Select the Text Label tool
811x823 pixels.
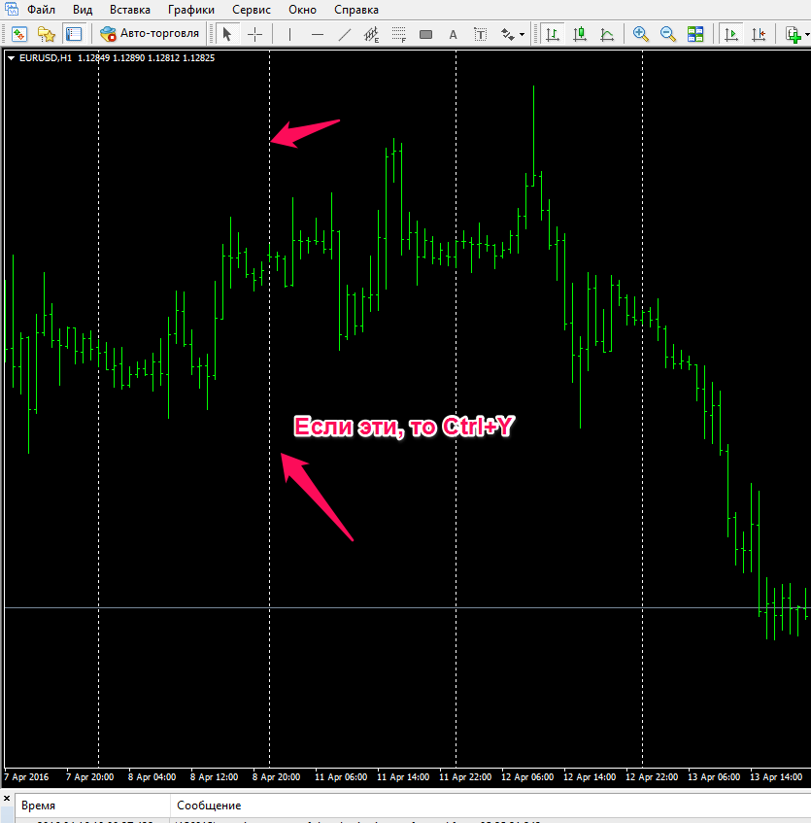[x=480, y=35]
